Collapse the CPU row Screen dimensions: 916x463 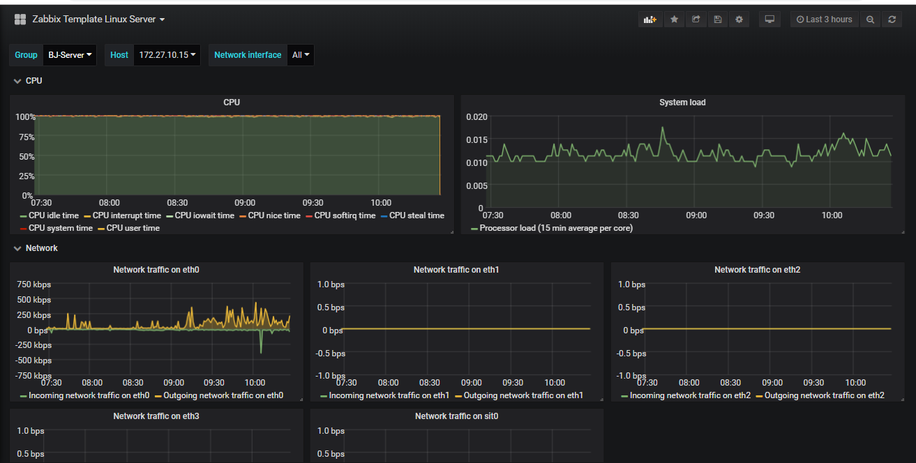coord(28,81)
